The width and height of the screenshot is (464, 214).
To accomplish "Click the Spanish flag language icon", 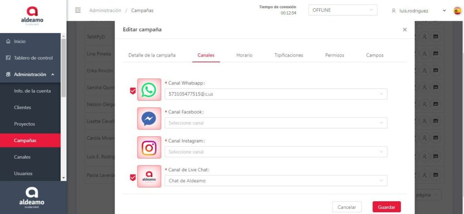I will coord(457,10).
